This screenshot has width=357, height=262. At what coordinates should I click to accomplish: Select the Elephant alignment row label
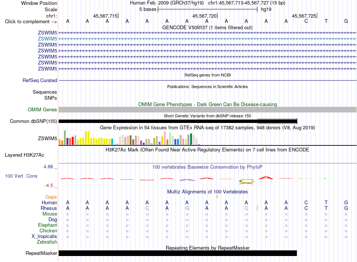47,225
